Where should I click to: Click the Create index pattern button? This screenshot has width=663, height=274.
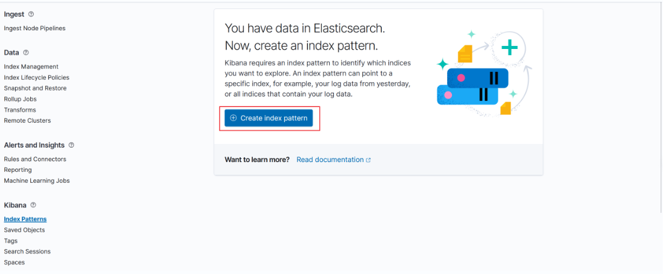269,118
